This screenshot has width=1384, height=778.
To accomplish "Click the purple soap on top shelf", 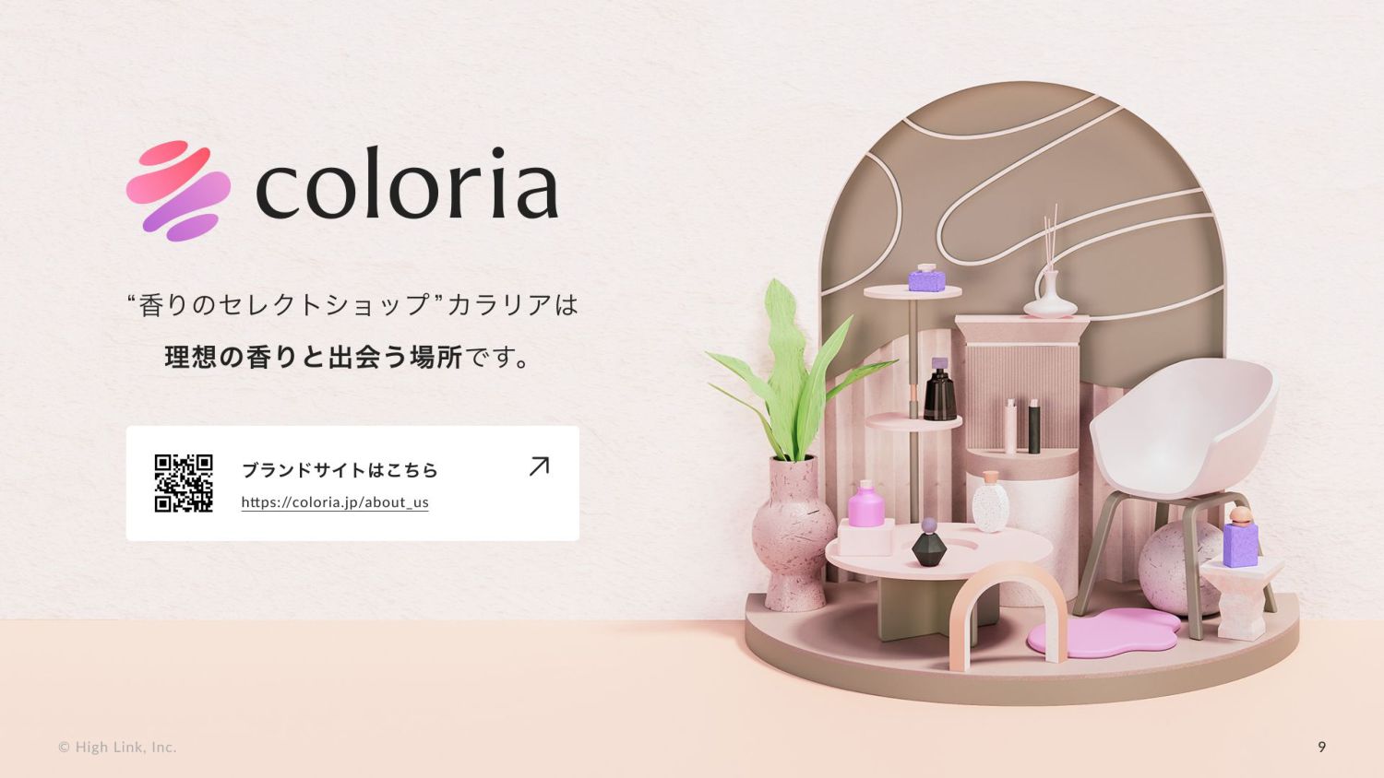I will (x=926, y=277).
